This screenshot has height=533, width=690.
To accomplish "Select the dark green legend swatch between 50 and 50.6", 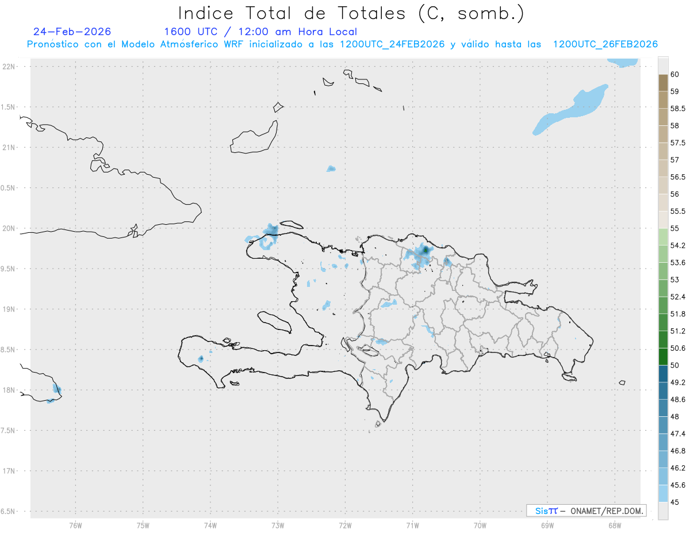I will (663, 356).
